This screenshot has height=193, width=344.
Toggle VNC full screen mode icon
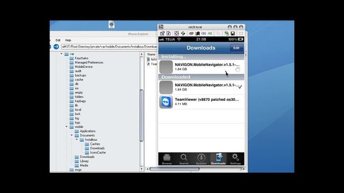(177, 33)
